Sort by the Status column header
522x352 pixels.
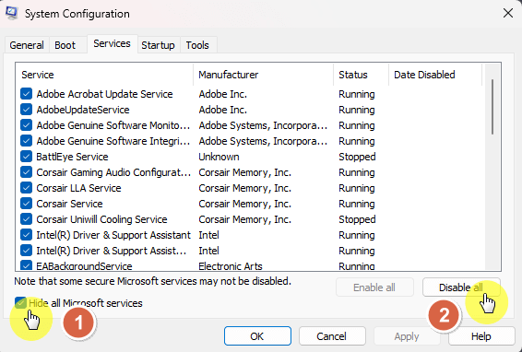click(361, 75)
